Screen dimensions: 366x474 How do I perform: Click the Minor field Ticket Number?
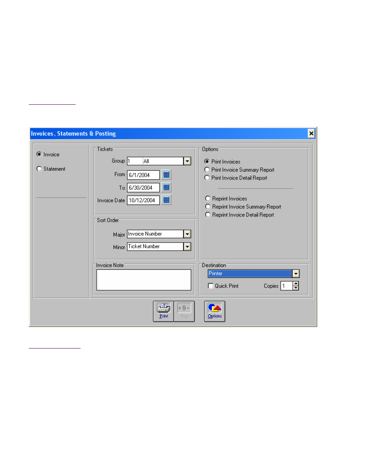click(155, 247)
